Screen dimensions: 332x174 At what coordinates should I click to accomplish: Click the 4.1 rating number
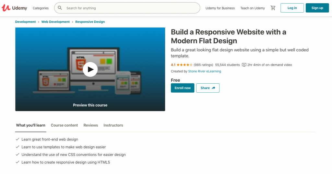click(x=173, y=65)
